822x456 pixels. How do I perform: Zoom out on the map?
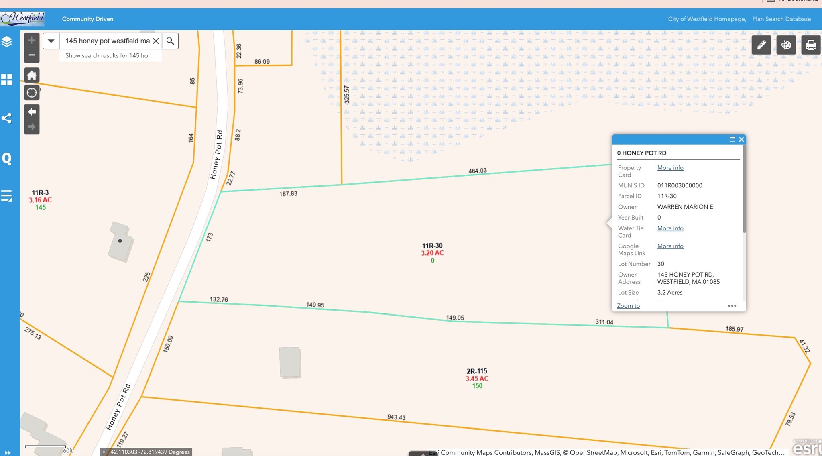tap(32, 55)
